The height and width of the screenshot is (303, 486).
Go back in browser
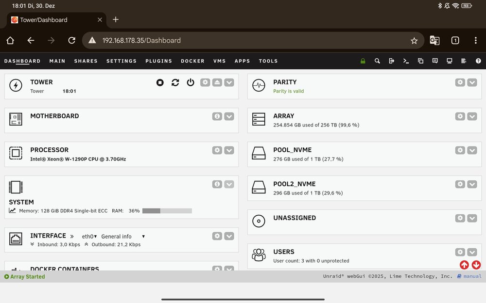pyautogui.click(x=31, y=41)
